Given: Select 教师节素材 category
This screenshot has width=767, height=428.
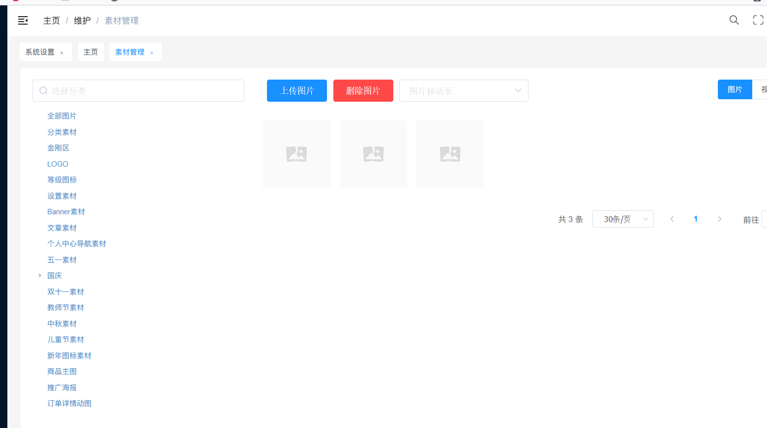Looking at the screenshot, I should pyautogui.click(x=65, y=308).
